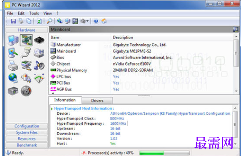Select the Network globe icon

[x=13, y=78]
